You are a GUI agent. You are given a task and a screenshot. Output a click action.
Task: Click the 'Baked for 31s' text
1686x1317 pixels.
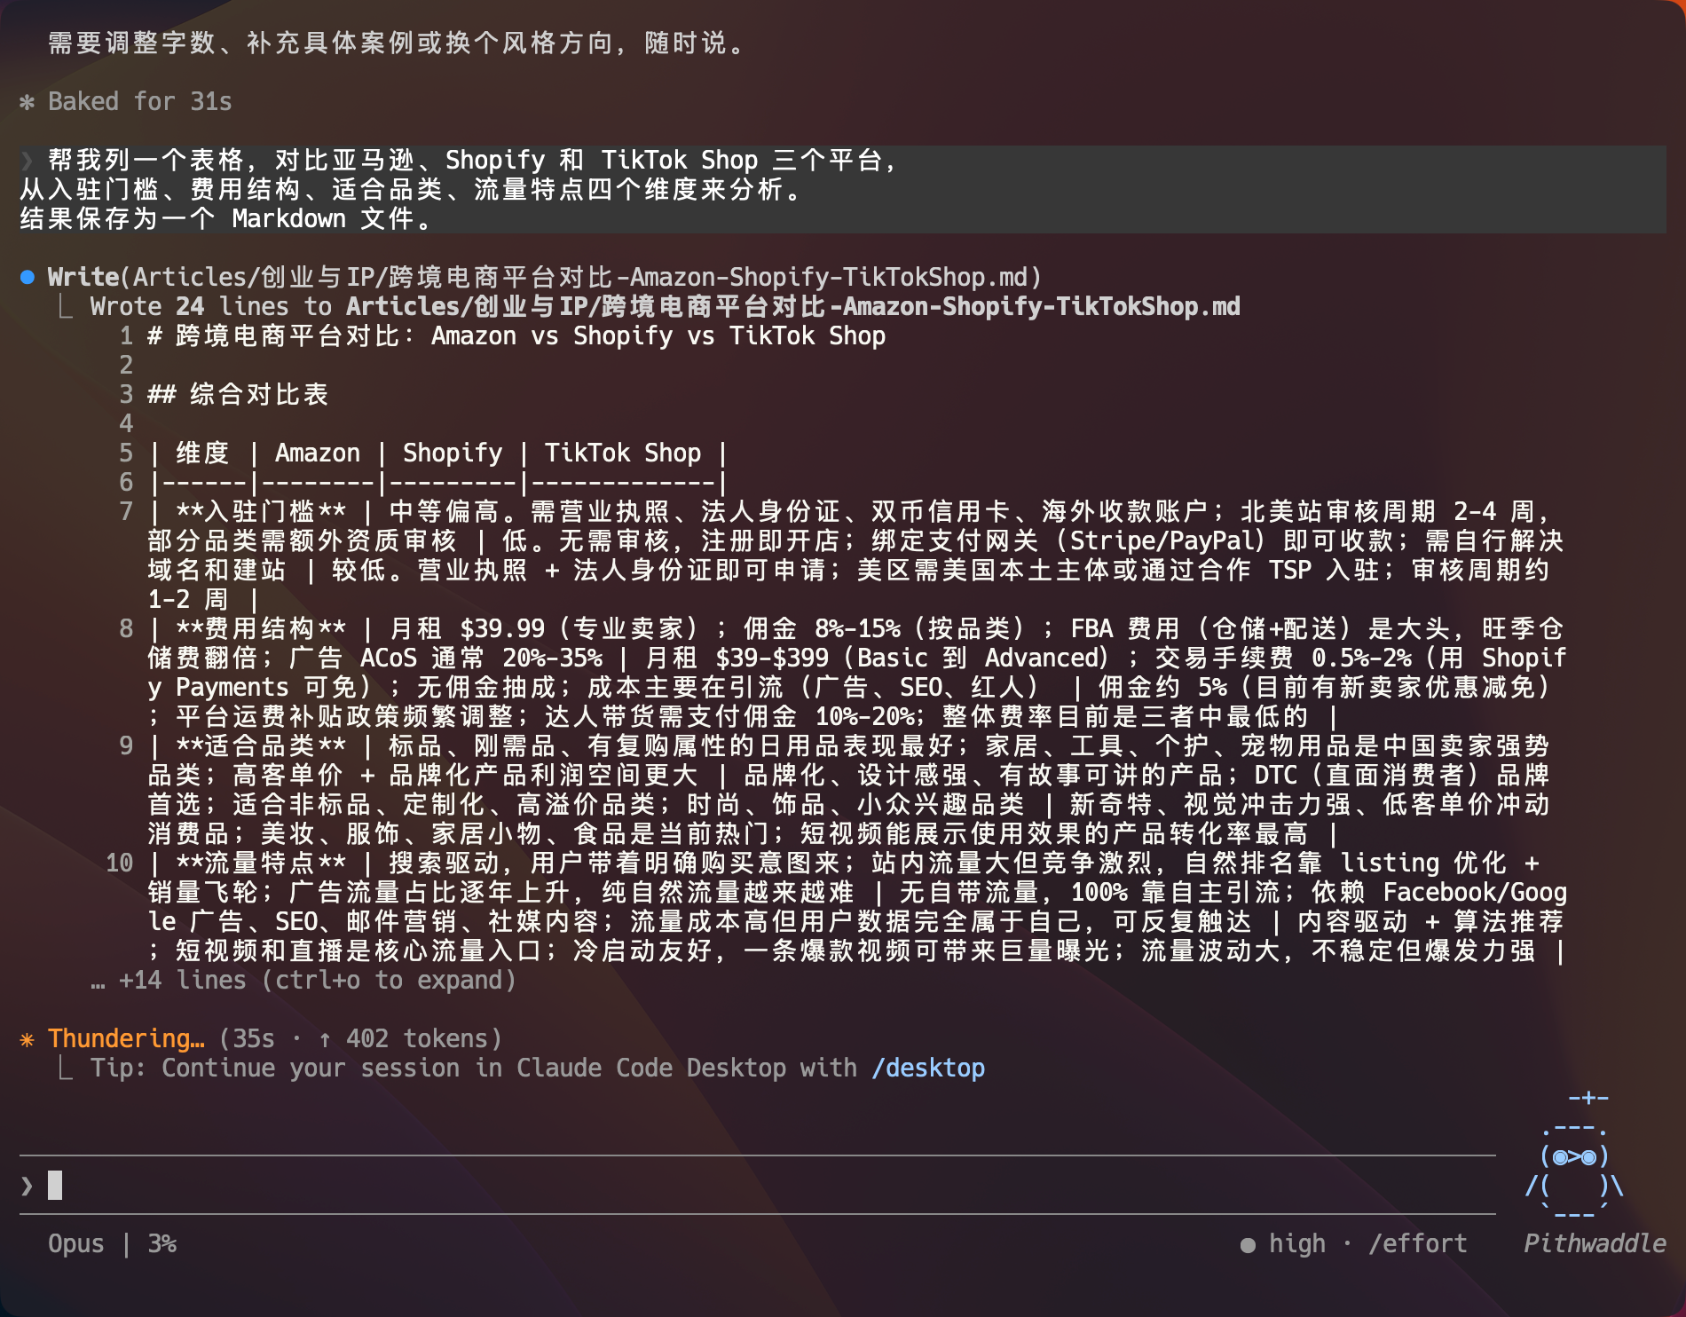coord(140,102)
